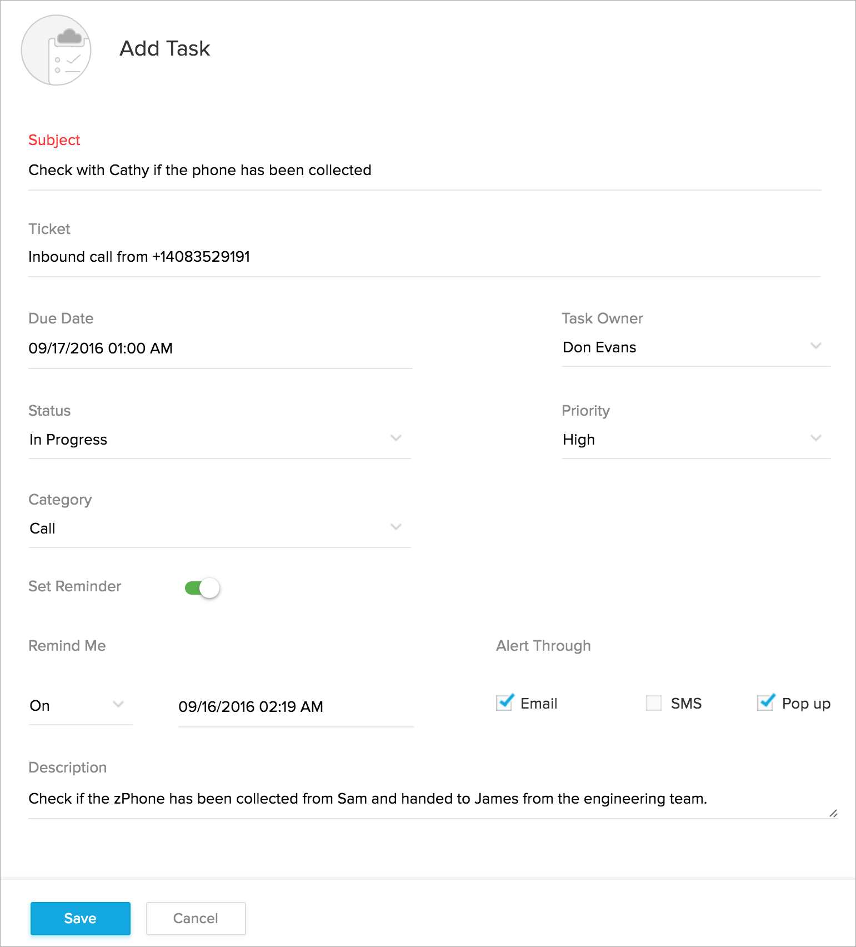Viewport: 856px width, 947px height.
Task: Grab the Description resize handle
Action: [833, 814]
